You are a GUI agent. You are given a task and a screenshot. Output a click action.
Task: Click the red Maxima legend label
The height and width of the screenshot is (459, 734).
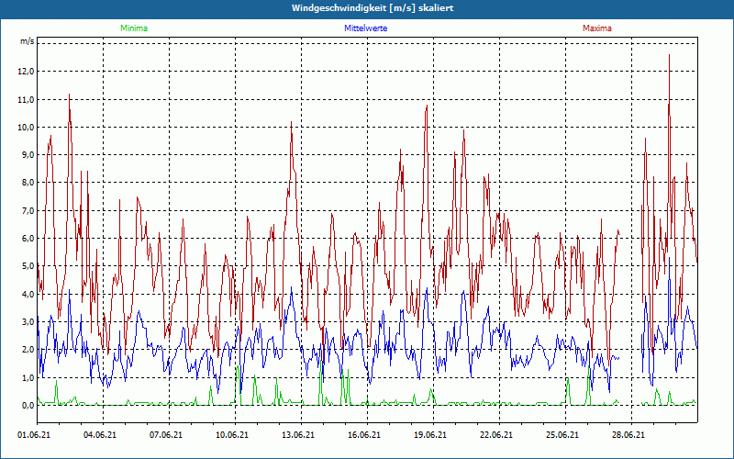click(597, 28)
